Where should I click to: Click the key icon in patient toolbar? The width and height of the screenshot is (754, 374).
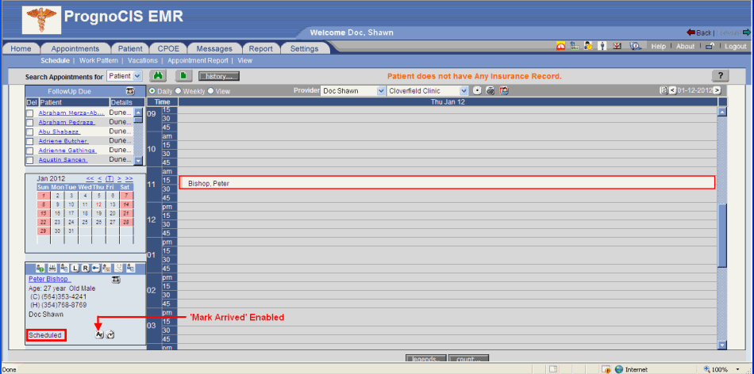pos(96,268)
